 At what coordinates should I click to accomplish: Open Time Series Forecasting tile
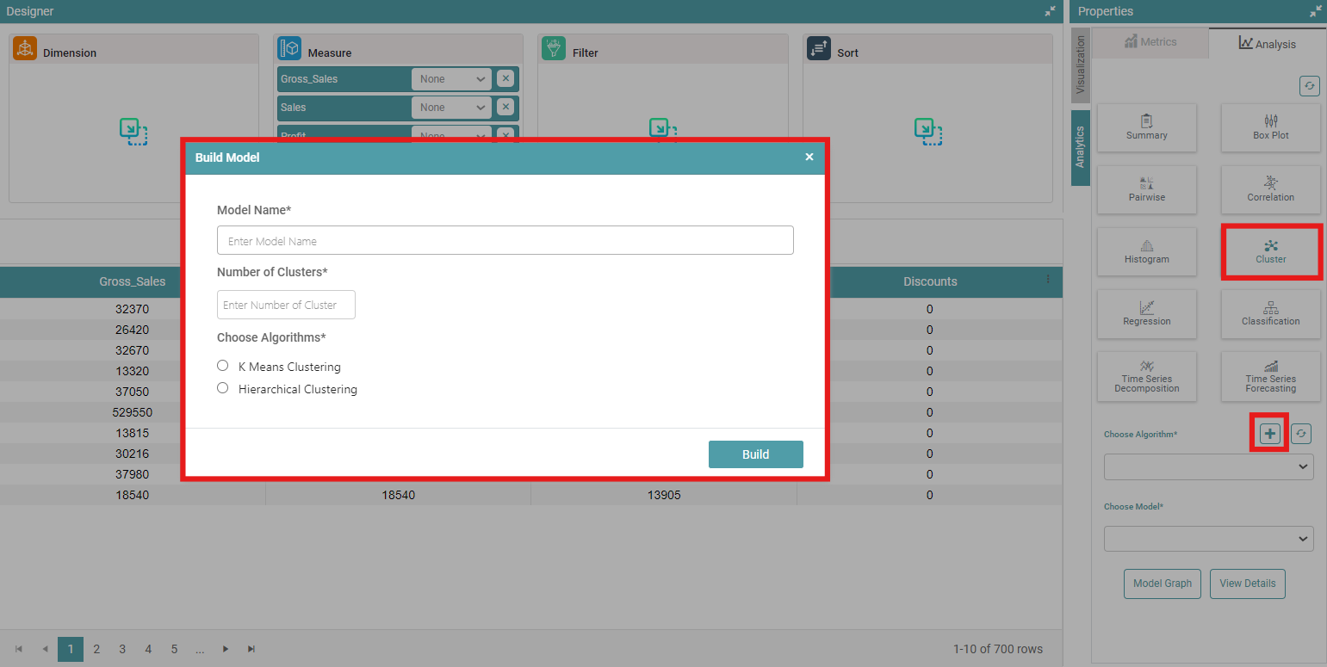point(1270,376)
